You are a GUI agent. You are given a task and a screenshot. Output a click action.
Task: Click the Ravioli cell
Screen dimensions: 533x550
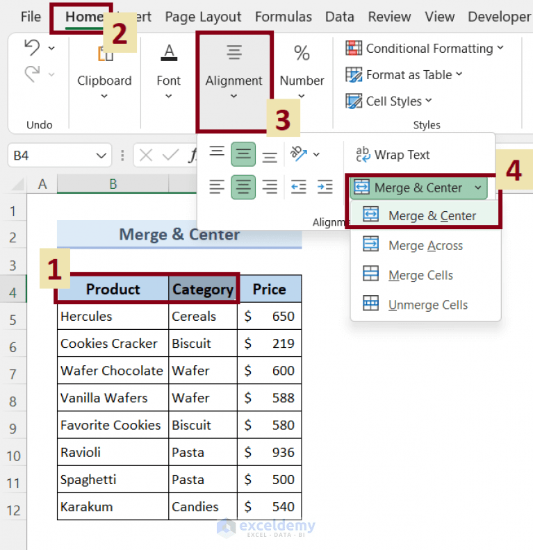point(113,452)
